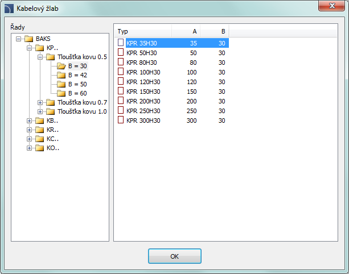The width and height of the screenshot is (349, 274).
Task: Click the profile icon of KPR 250H30
Action: tap(121, 110)
